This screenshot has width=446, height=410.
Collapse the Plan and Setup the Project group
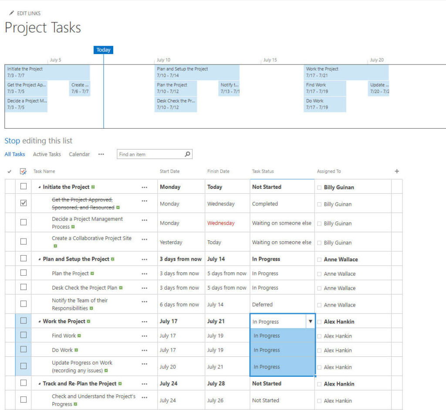40,260
